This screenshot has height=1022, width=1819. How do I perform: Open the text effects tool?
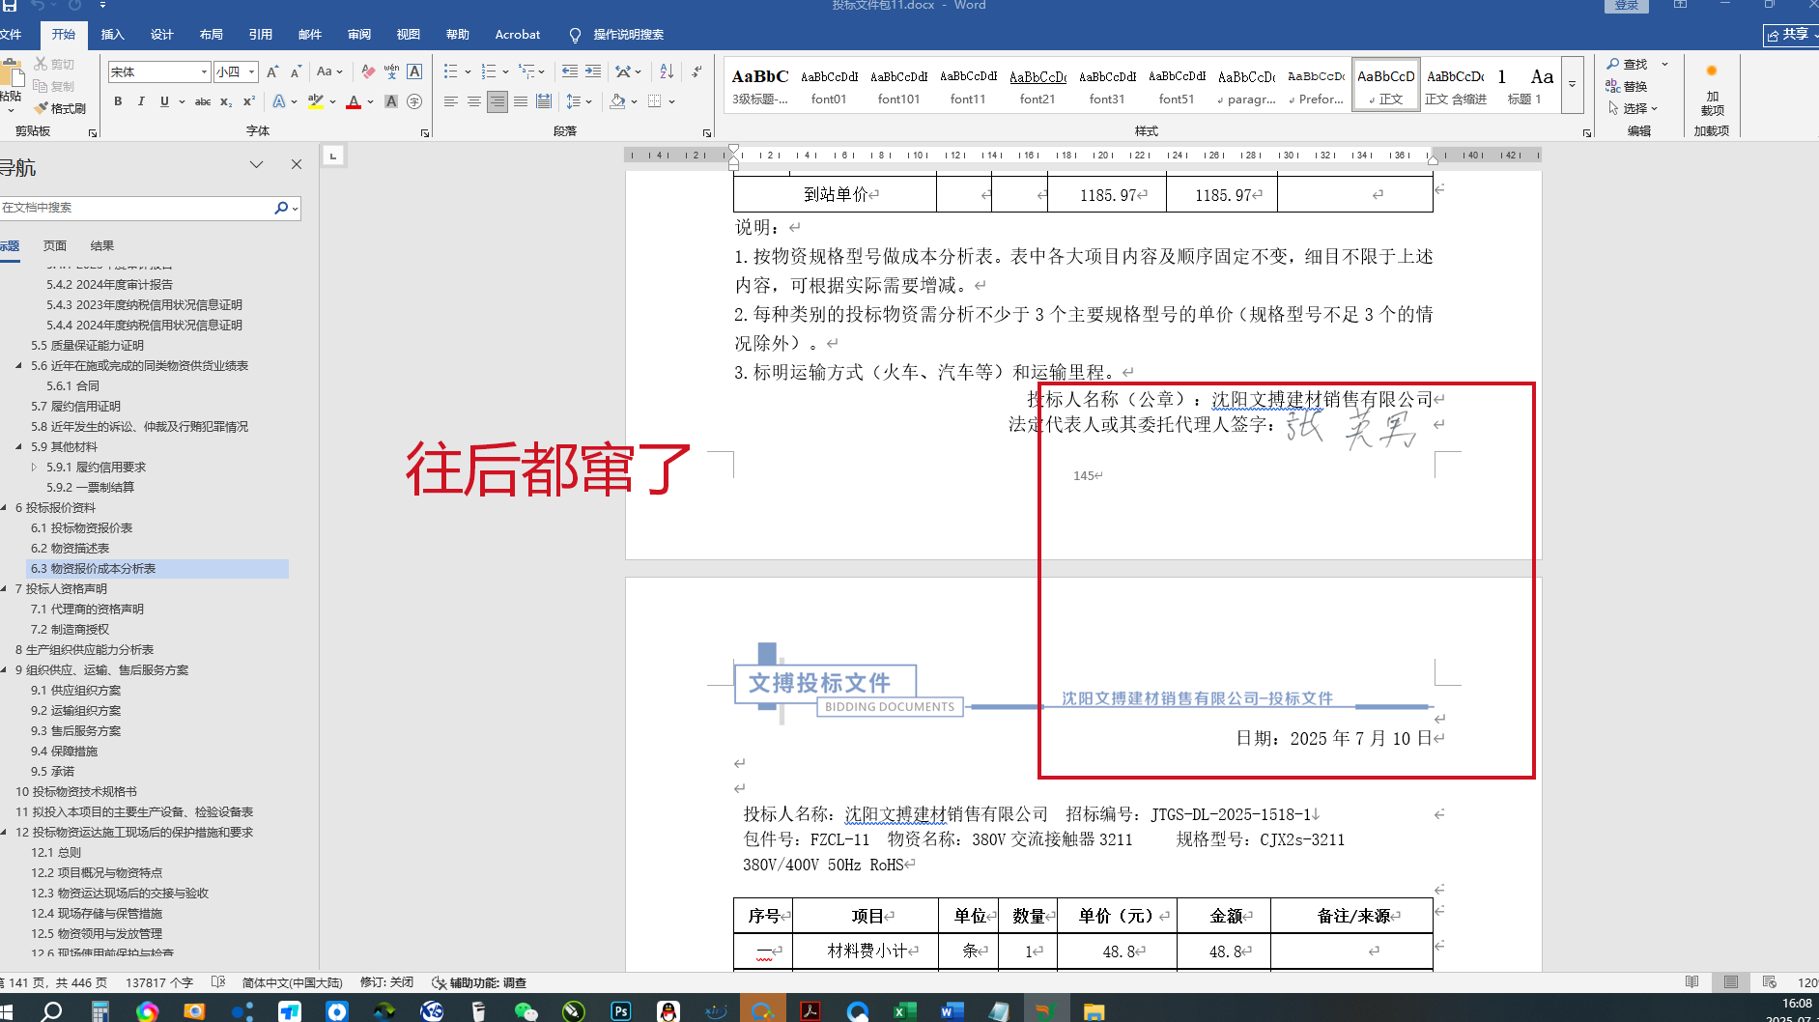279,101
